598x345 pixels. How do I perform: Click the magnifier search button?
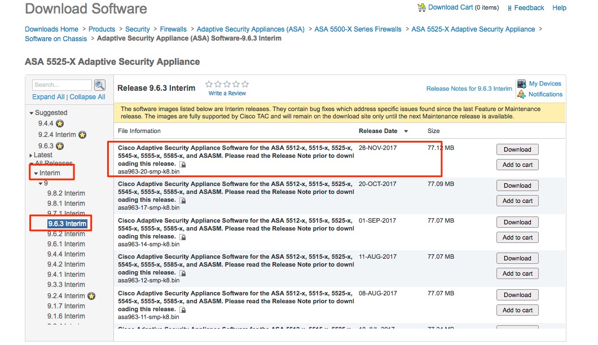click(x=100, y=85)
